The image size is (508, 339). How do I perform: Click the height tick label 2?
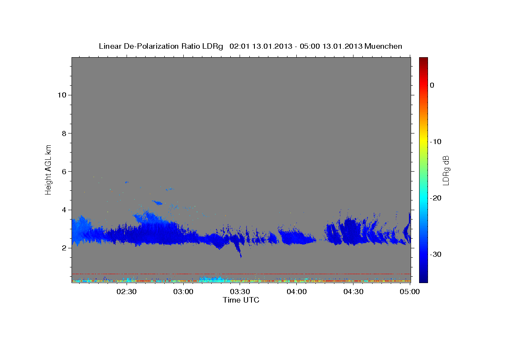(x=64, y=248)
